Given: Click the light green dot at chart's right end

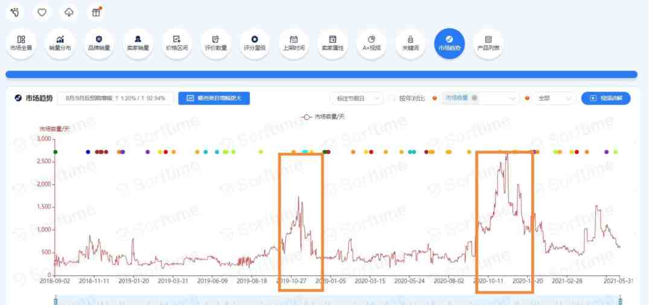Looking at the screenshot, I should (x=616, y=152).
